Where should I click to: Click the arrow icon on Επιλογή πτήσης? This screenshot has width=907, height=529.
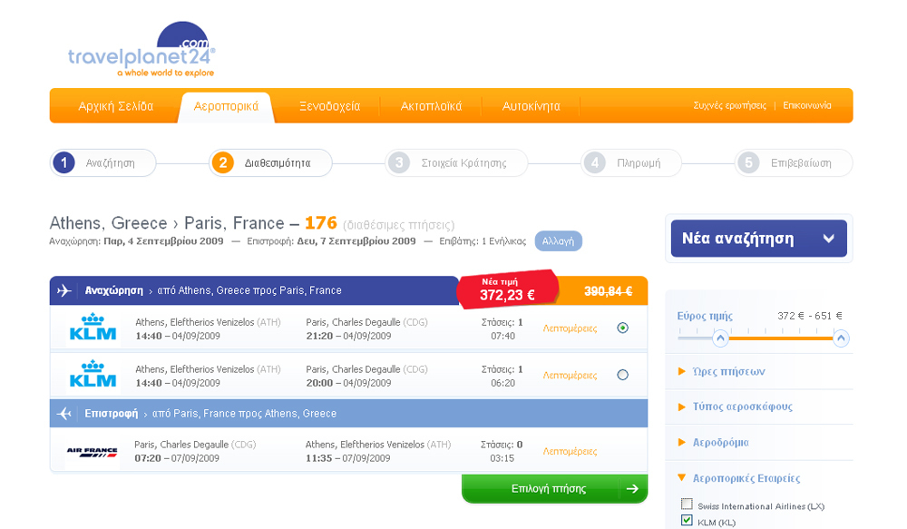(632, 489)
